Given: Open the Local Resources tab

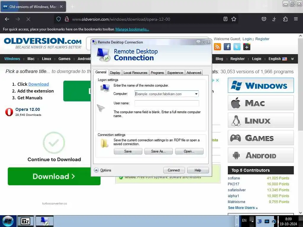Looking at the screenshot, I should (x=135, y=73).
